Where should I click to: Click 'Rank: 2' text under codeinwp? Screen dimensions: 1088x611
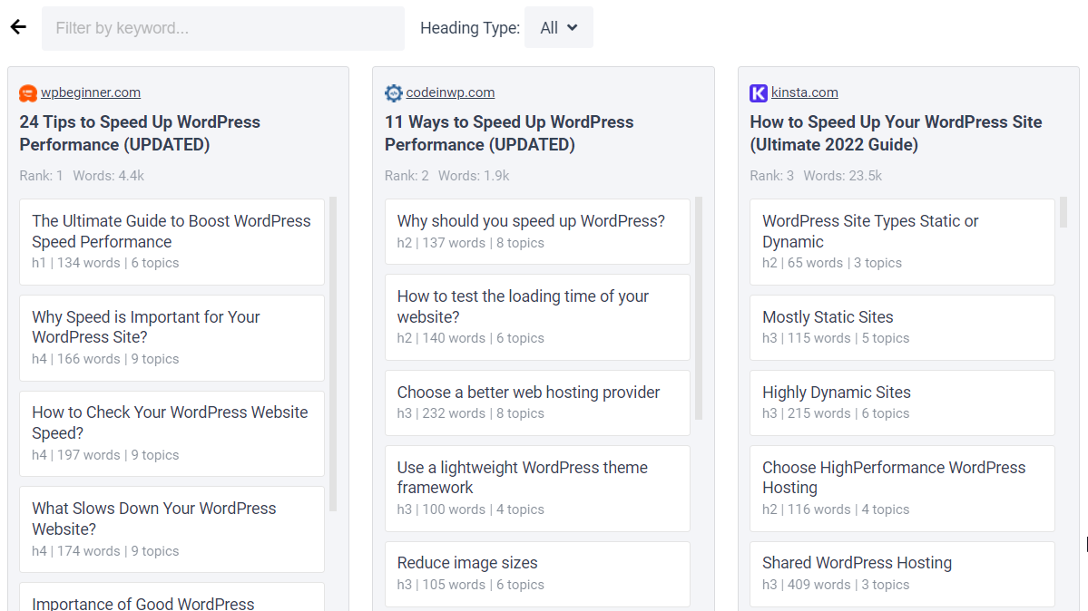(407, 176)
